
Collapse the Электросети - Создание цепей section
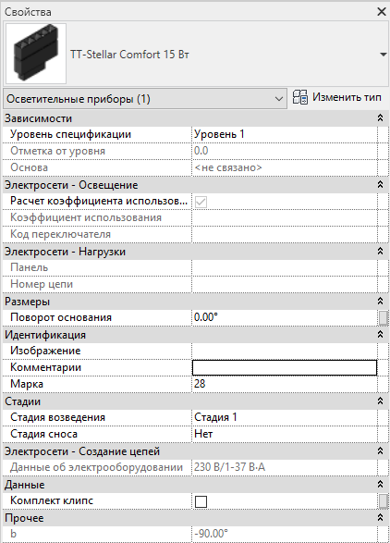point(380,450)
